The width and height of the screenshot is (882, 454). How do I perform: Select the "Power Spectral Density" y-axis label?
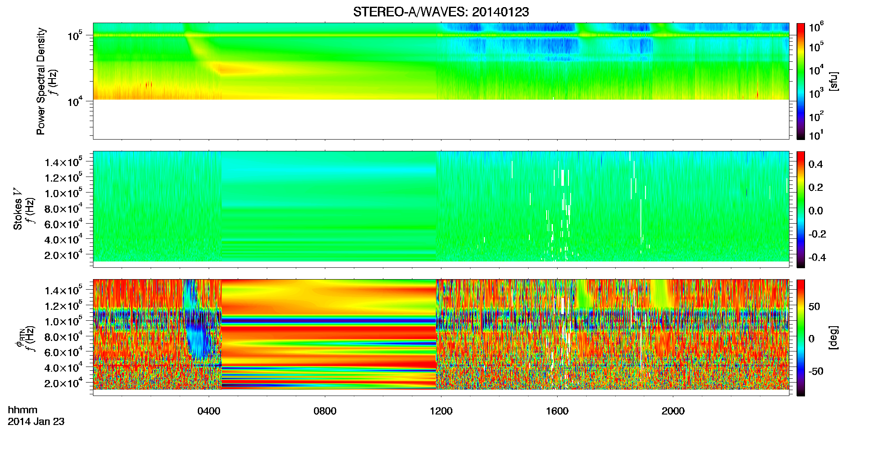point(41,81)
